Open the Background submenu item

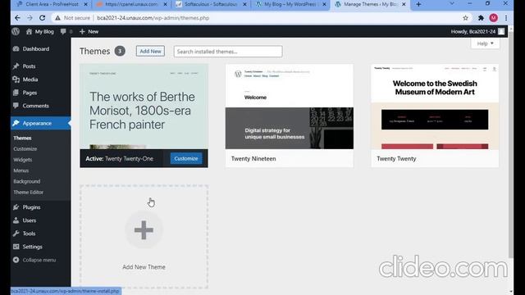click(x=27, y=181)
